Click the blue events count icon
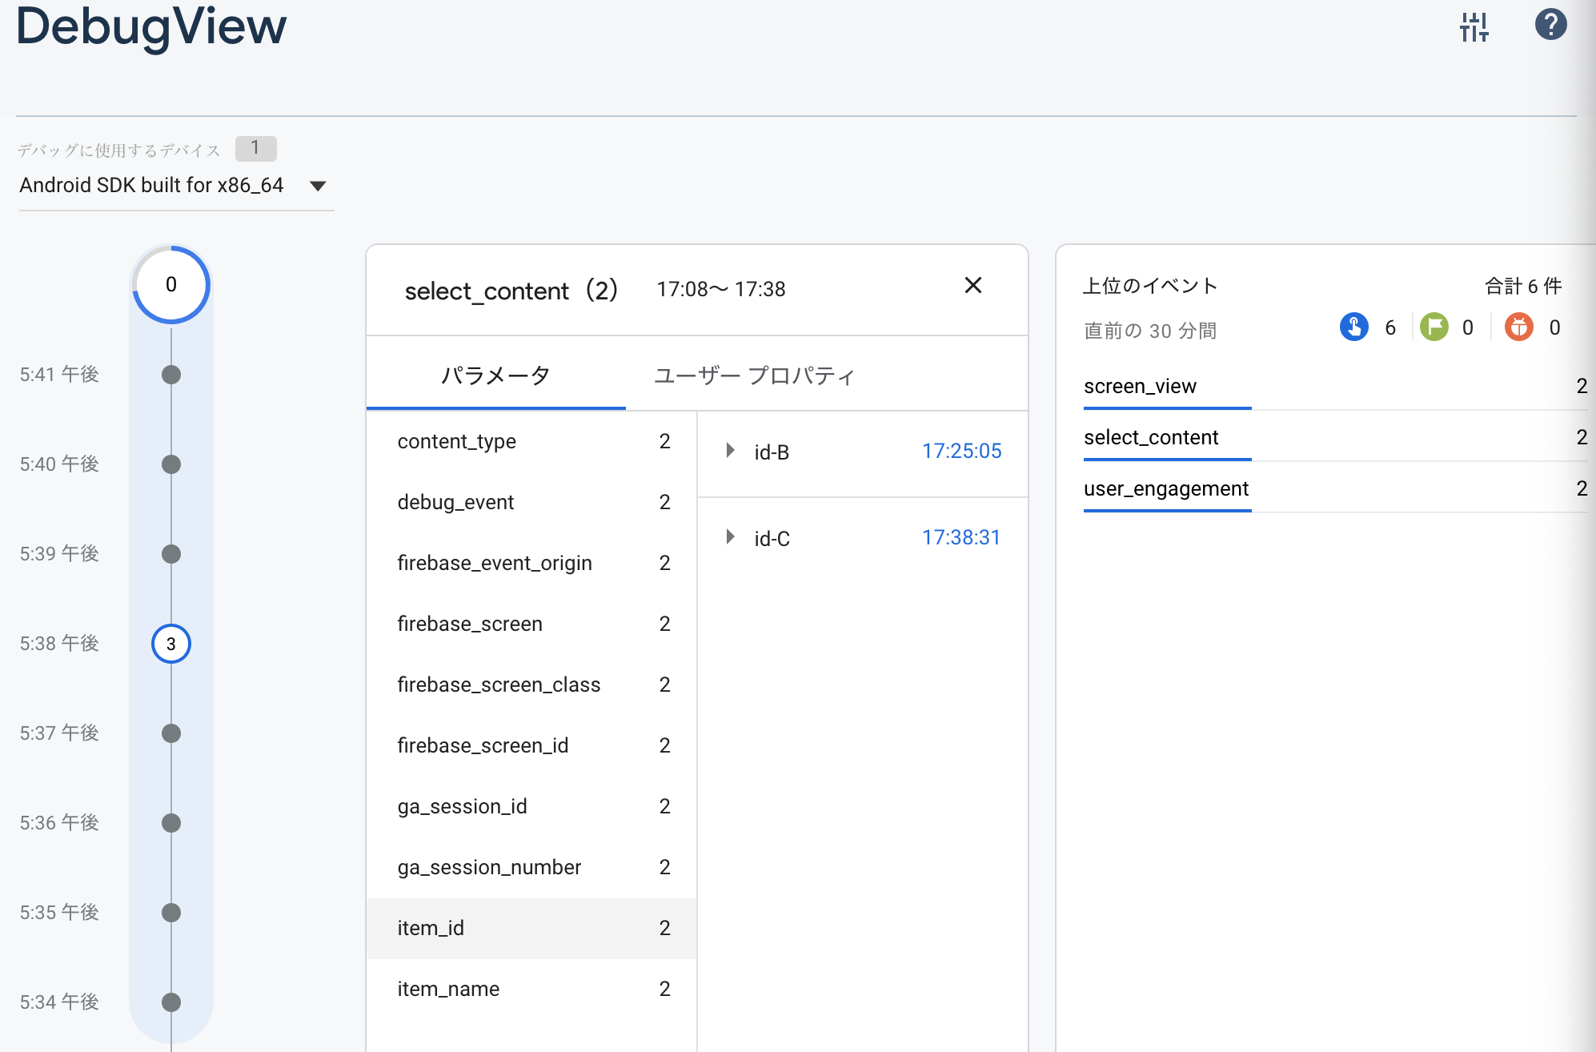 tap(1353, 327)
